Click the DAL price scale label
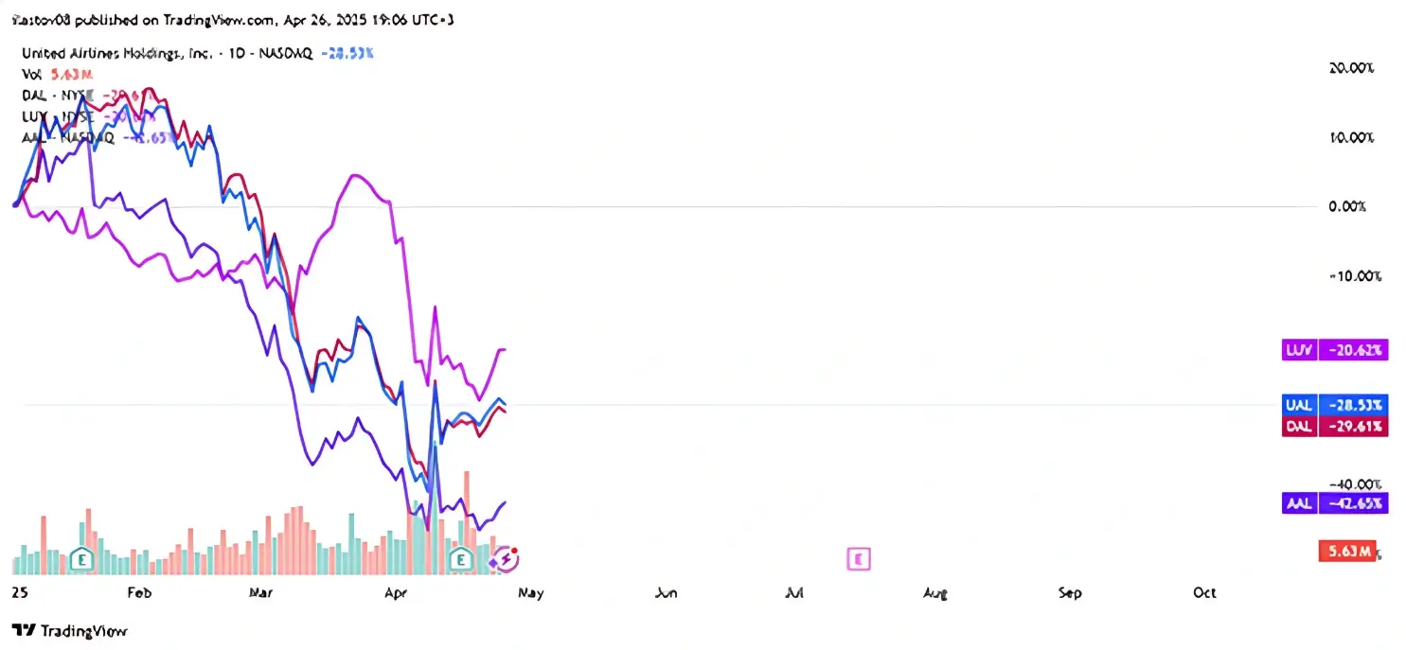This screenshot has width=1406, height=650. 1335,426
